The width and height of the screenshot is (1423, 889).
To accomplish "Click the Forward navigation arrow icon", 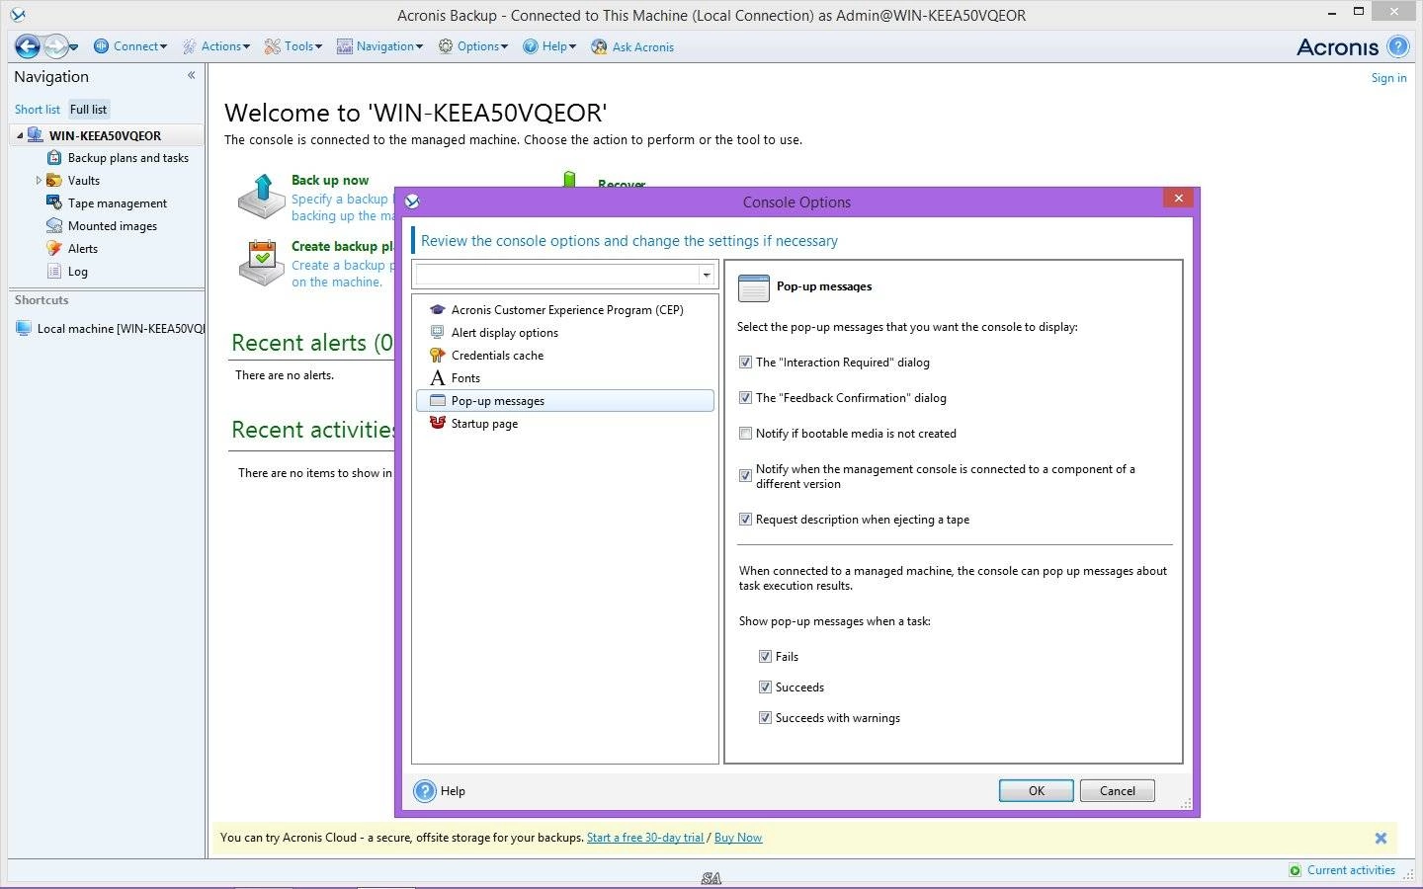I will (x=57, y=46).
